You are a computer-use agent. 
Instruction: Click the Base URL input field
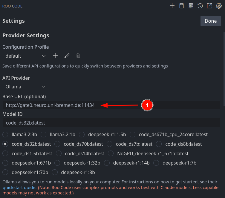pyautogui.click(x=111, y=105)
